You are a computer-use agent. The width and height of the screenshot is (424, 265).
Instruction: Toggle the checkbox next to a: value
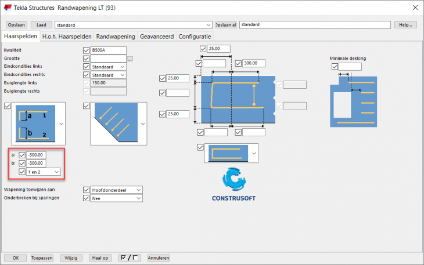[22, 155]
